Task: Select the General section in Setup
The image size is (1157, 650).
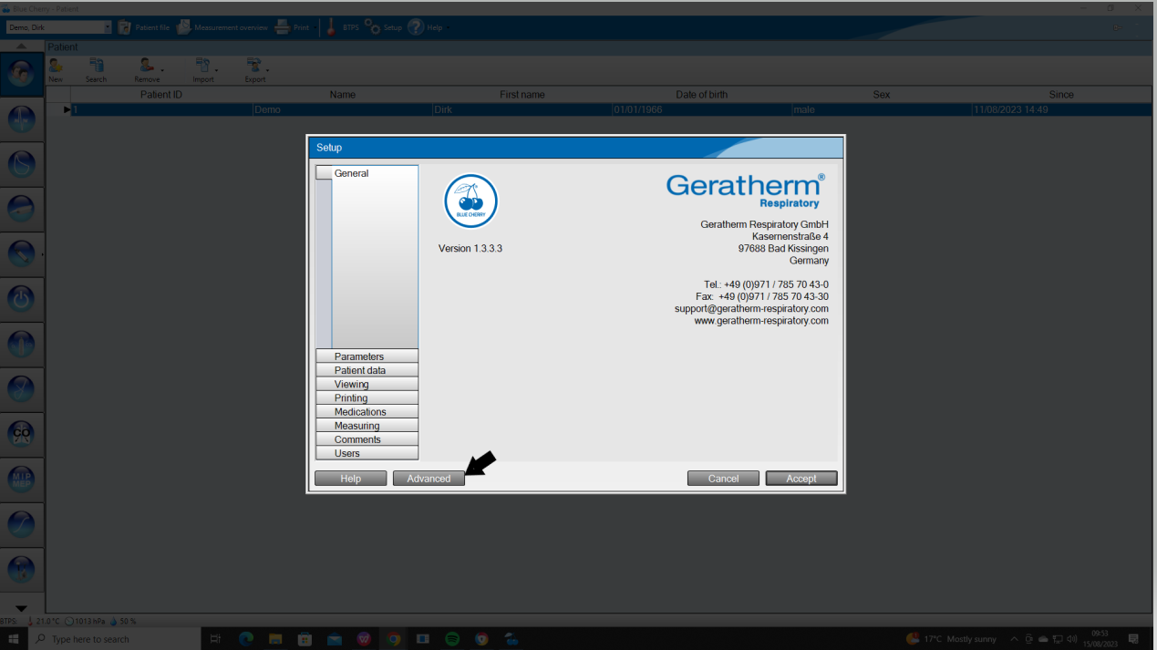Action: (367, 173)
